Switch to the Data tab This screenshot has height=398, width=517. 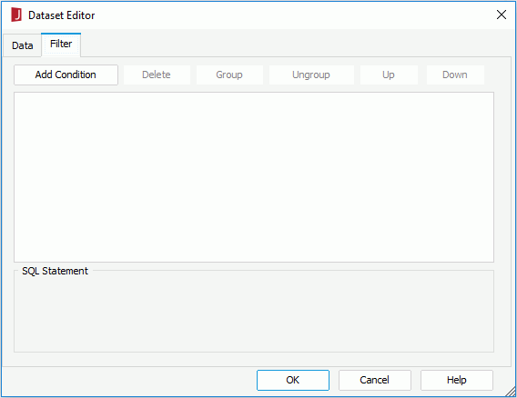click(x=23, y=45)
